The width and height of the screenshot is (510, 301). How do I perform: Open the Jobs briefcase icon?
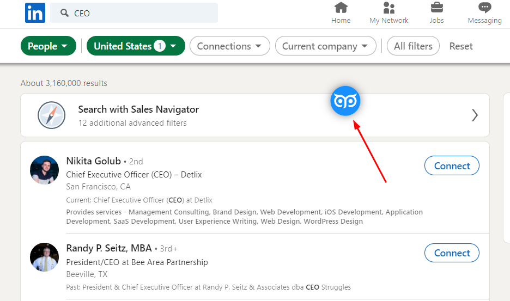point(436,8)
